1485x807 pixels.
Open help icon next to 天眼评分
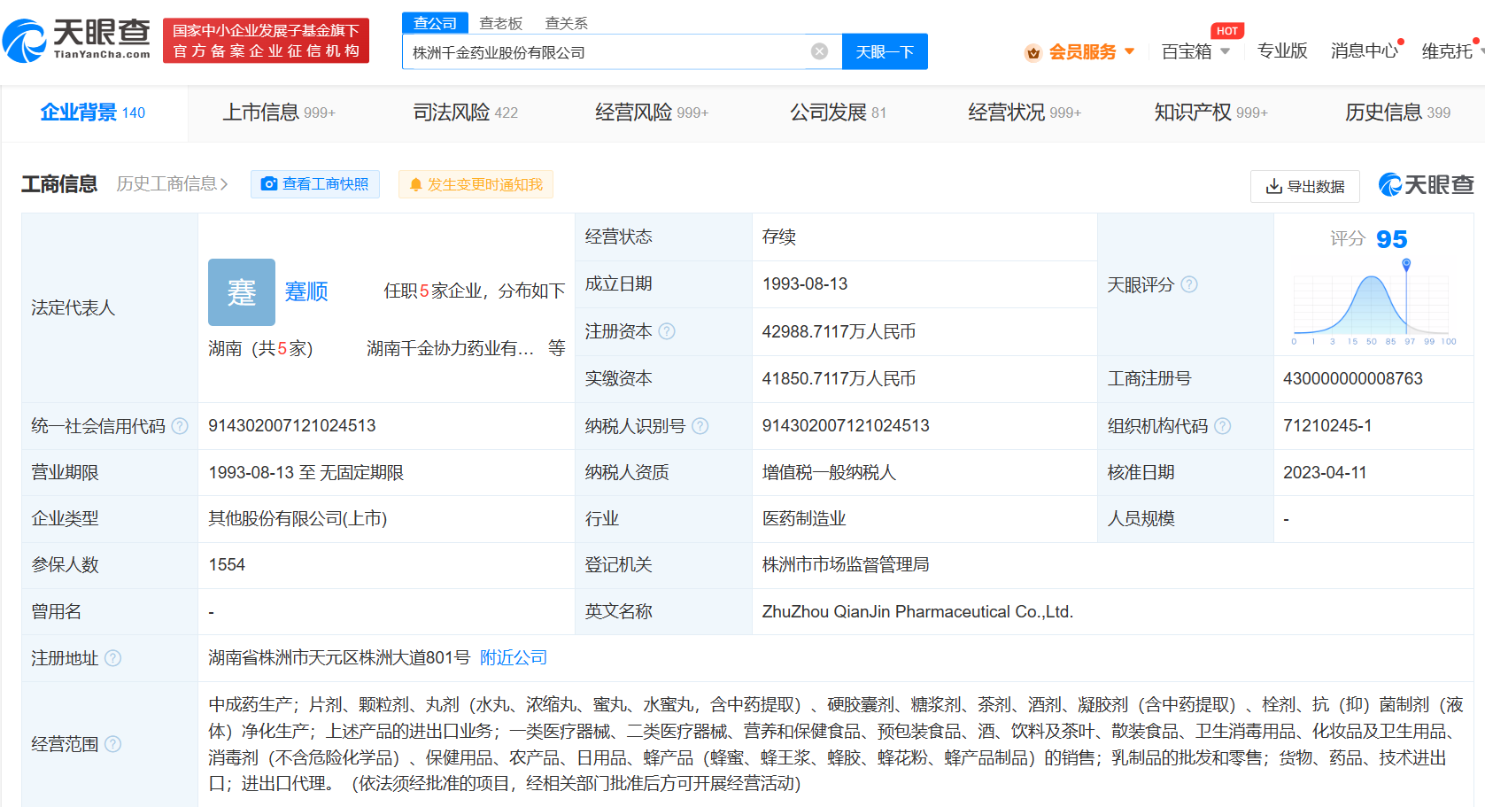pos(1189,284)
